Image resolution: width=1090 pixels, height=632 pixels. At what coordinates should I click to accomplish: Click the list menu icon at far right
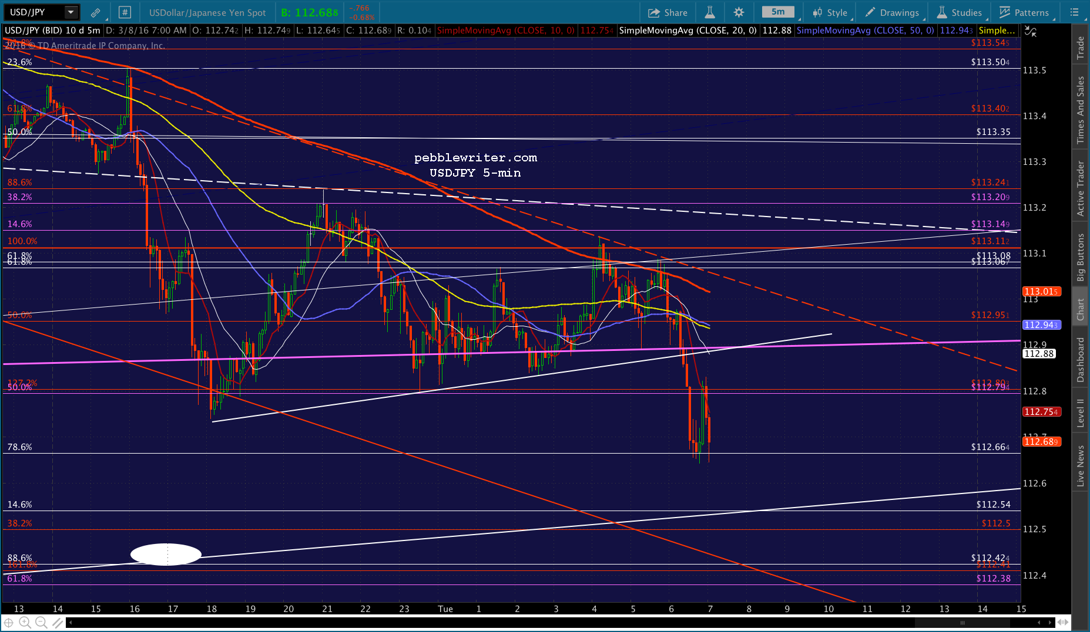(1075, 12)
